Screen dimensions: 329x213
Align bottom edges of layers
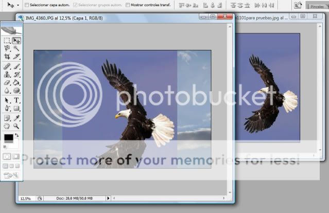point(195,5)
